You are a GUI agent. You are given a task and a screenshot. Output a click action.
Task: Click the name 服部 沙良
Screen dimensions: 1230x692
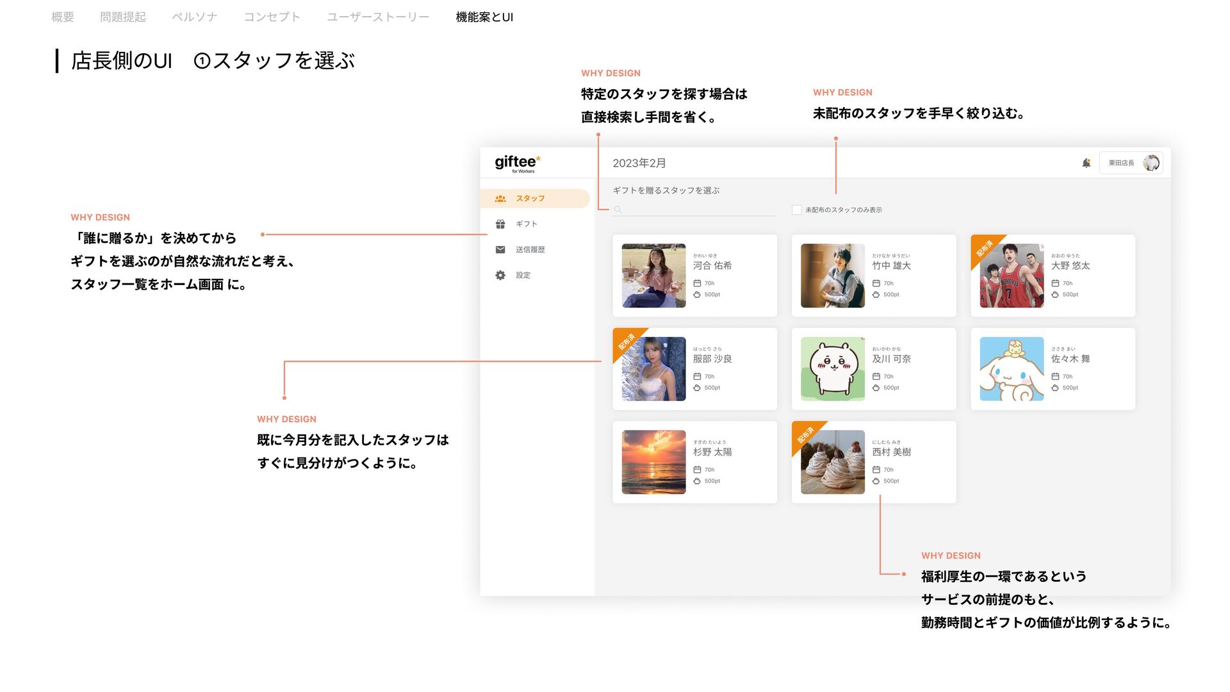[x=712, y=359]
